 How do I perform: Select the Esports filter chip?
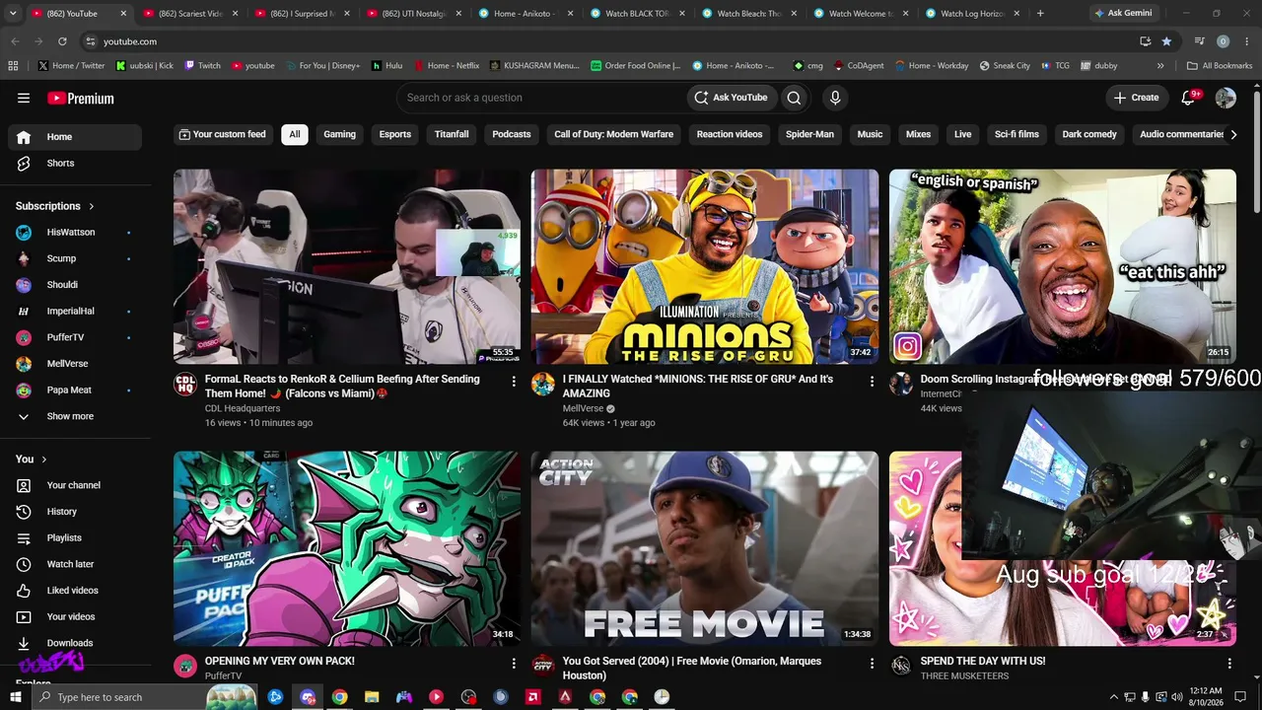coord(395,135)
